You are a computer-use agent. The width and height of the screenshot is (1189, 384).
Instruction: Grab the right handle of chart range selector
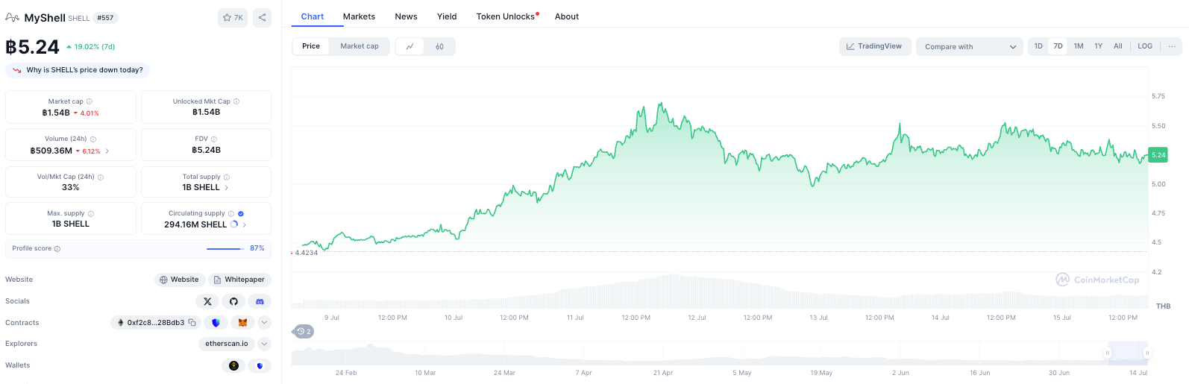[x=1147, y=353]
